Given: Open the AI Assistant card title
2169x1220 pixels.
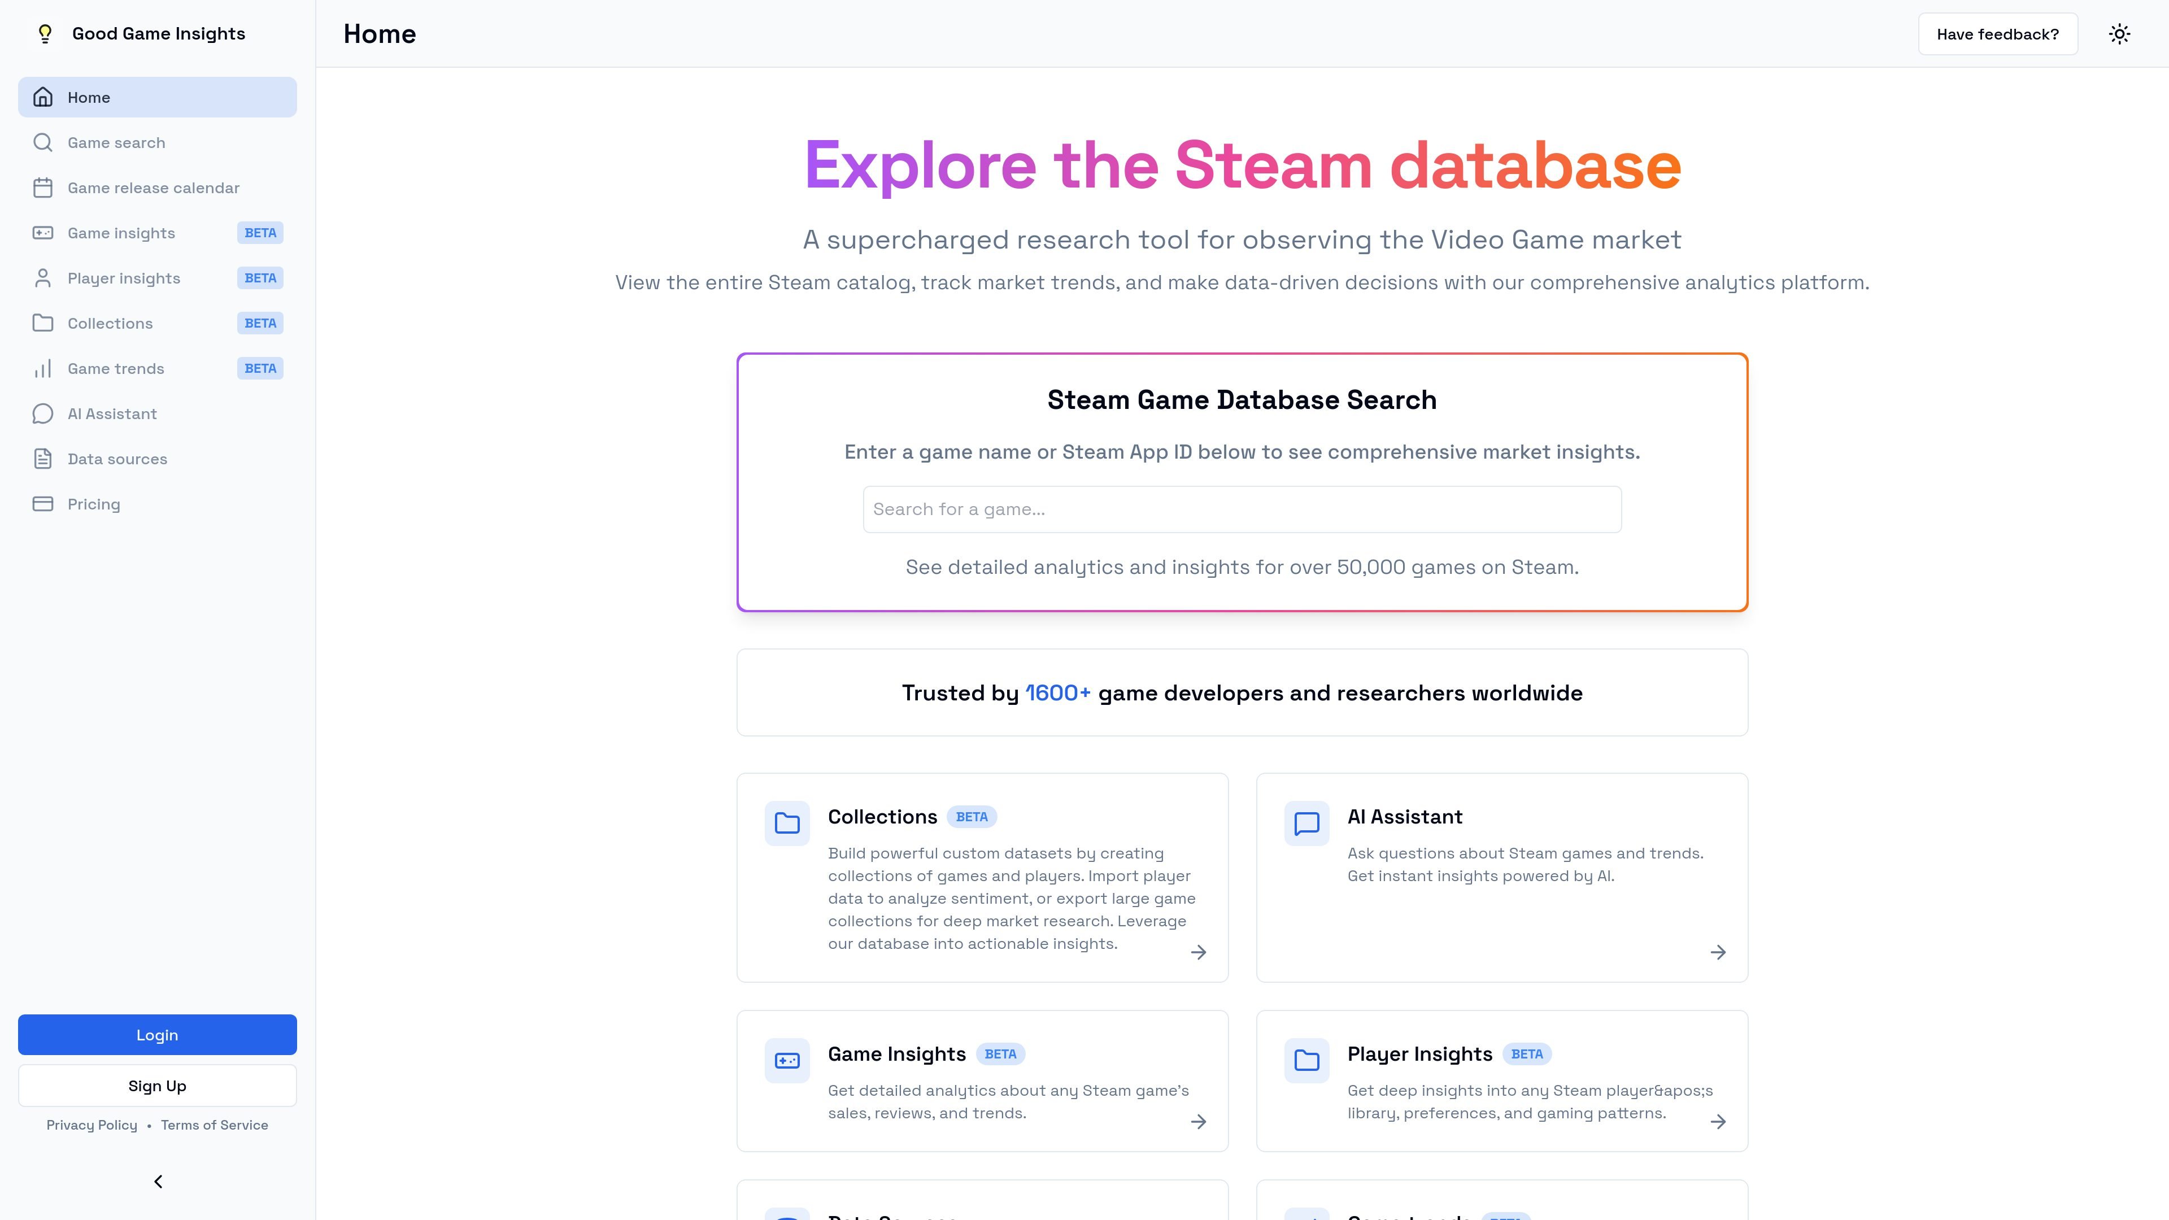Looking at the screenshot, I should pos(1405,817).
